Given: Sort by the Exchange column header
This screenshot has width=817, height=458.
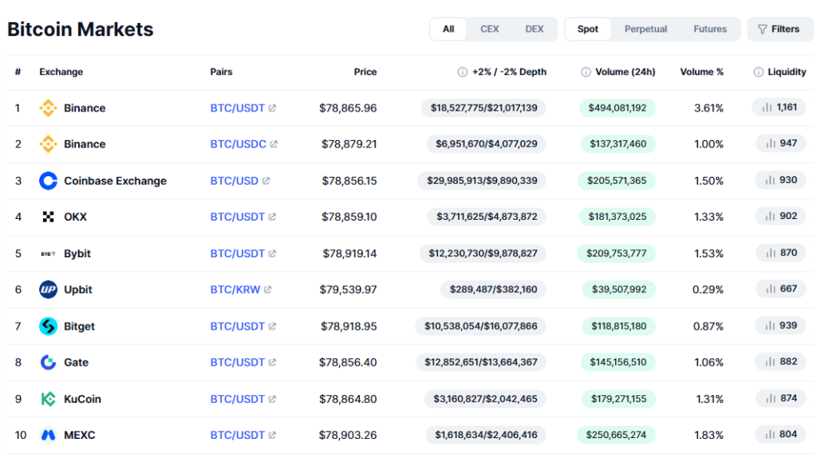Looking at the screenshot, I should [x=61, y=72].
